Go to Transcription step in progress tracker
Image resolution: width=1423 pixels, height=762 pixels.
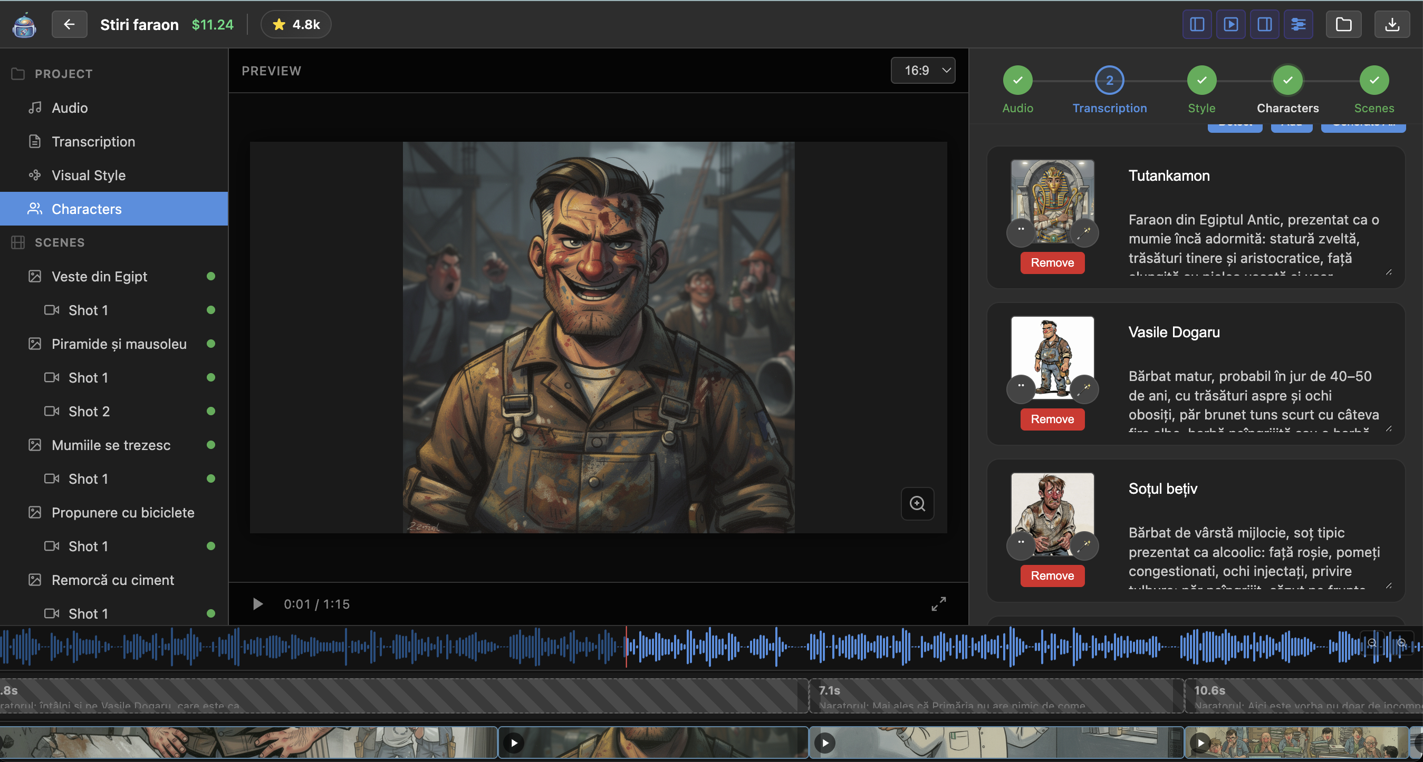(x=1109, y=81)
